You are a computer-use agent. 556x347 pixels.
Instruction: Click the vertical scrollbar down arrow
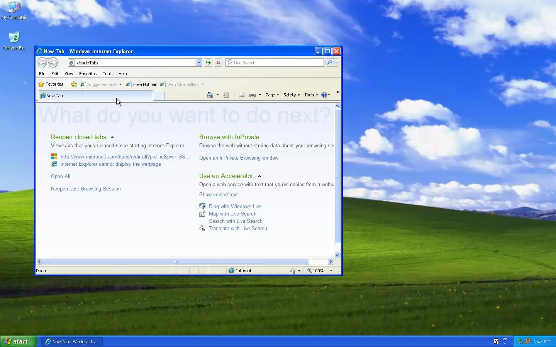(x=337, y=255)
